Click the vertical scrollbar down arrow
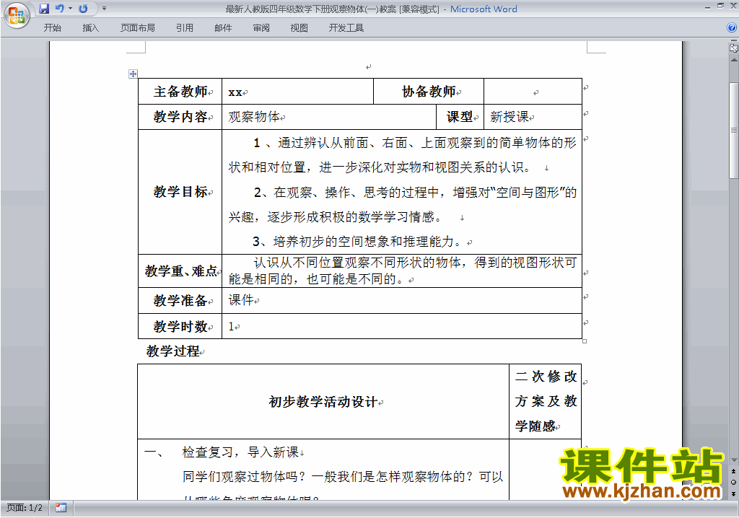The height and width of the screenshot is (518, 739). click(734, 460)
